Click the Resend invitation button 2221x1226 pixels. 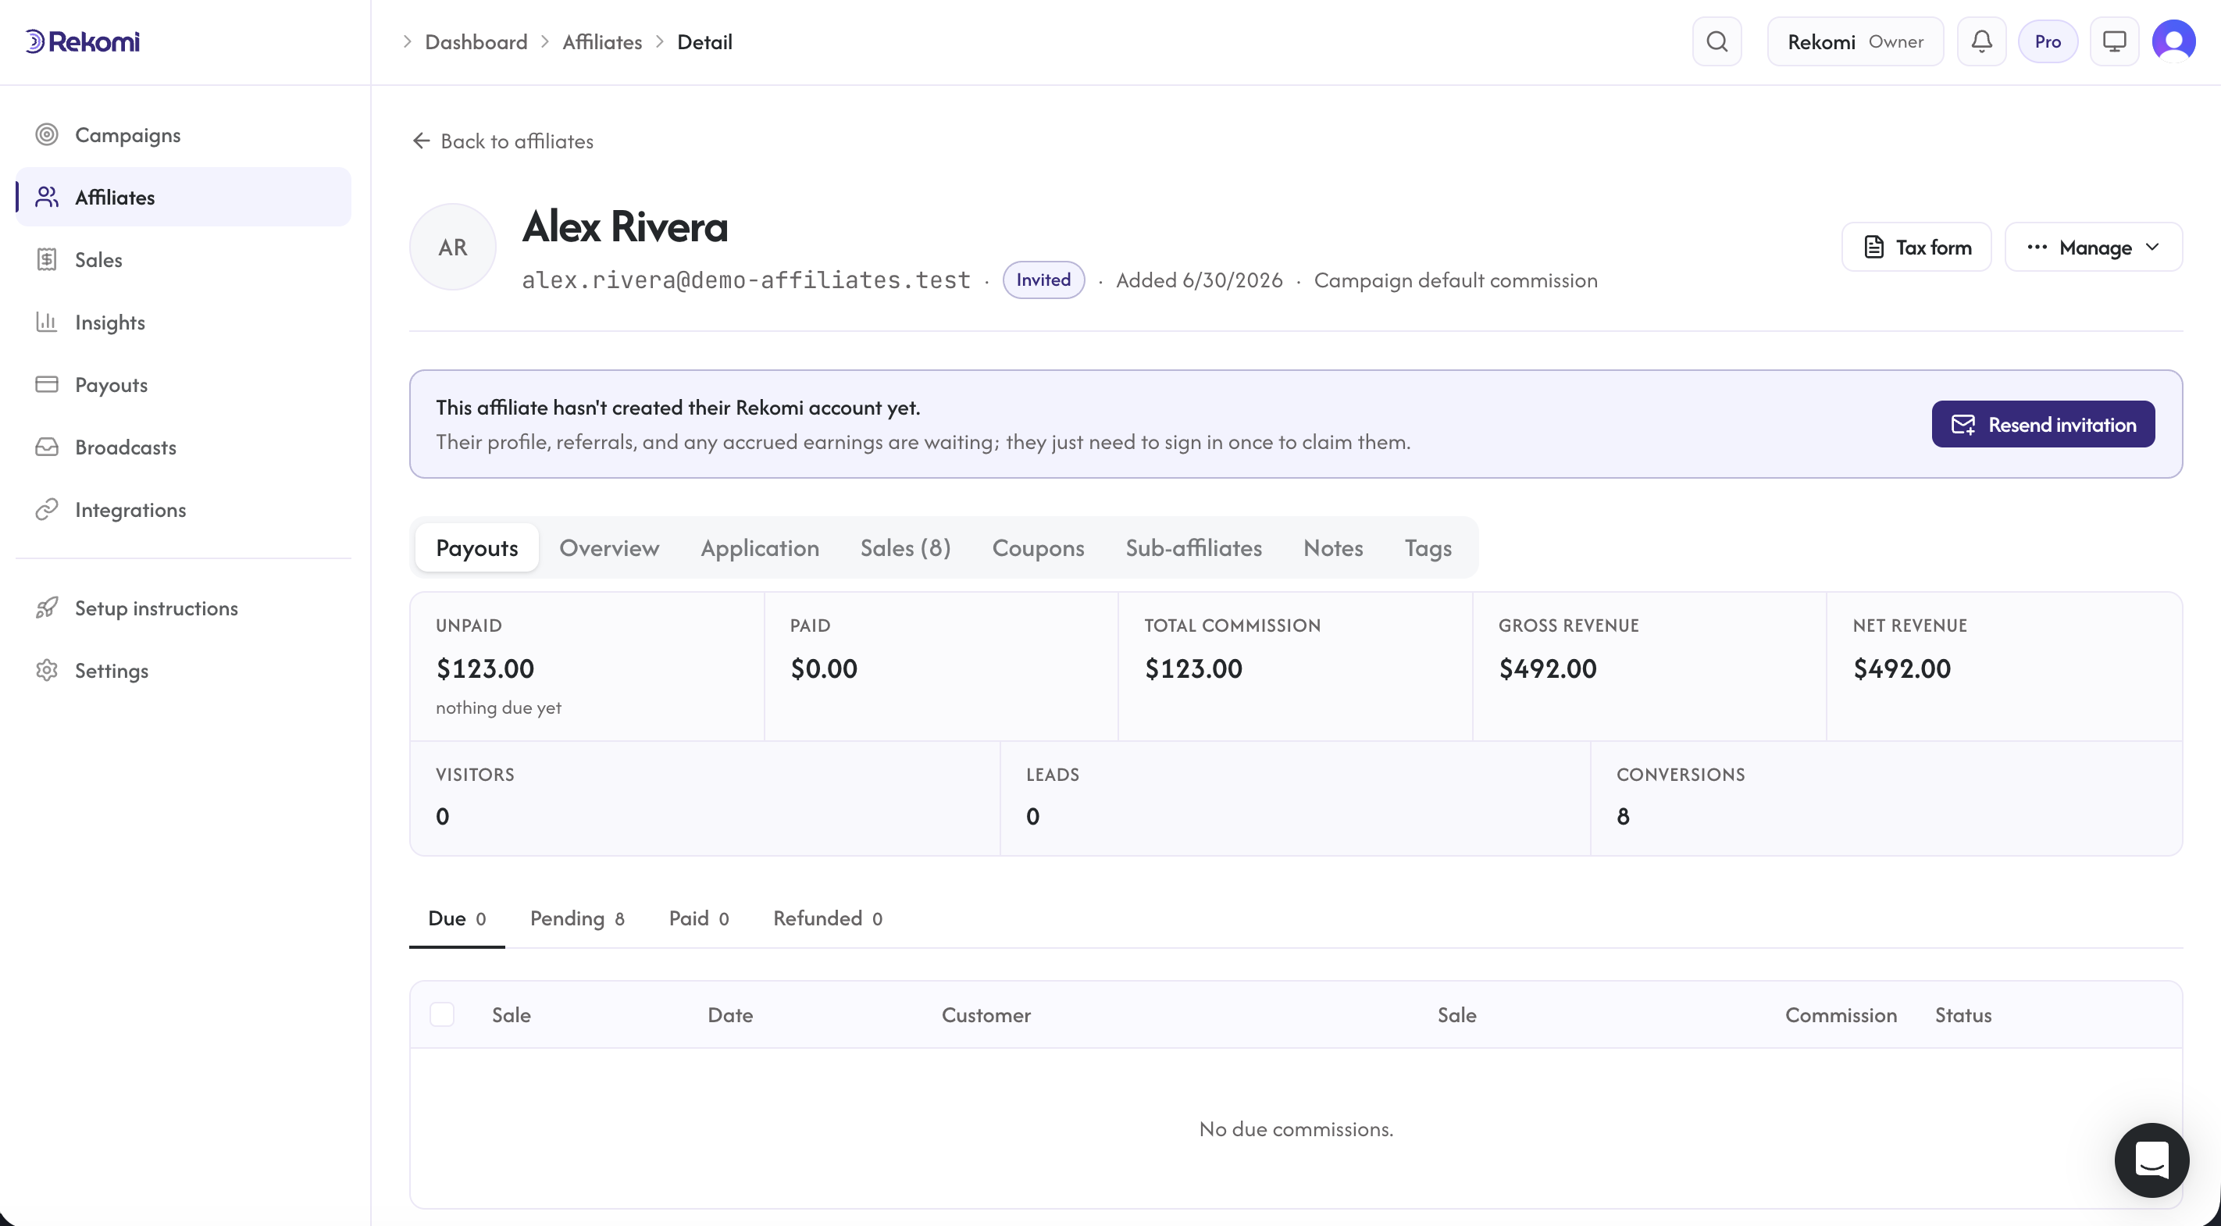click(x=2042, y=424)
